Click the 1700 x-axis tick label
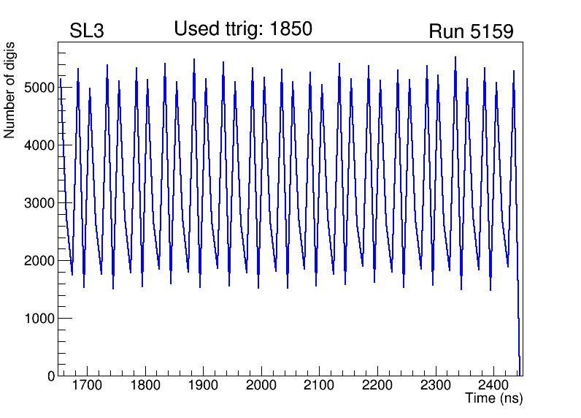This screenshot has height=418, width=581. click(x=87, y=386)
